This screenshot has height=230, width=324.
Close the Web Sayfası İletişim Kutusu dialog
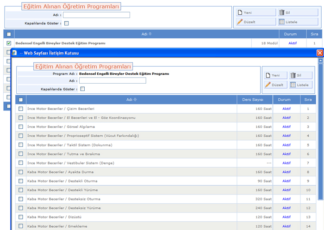pos(319,53)
